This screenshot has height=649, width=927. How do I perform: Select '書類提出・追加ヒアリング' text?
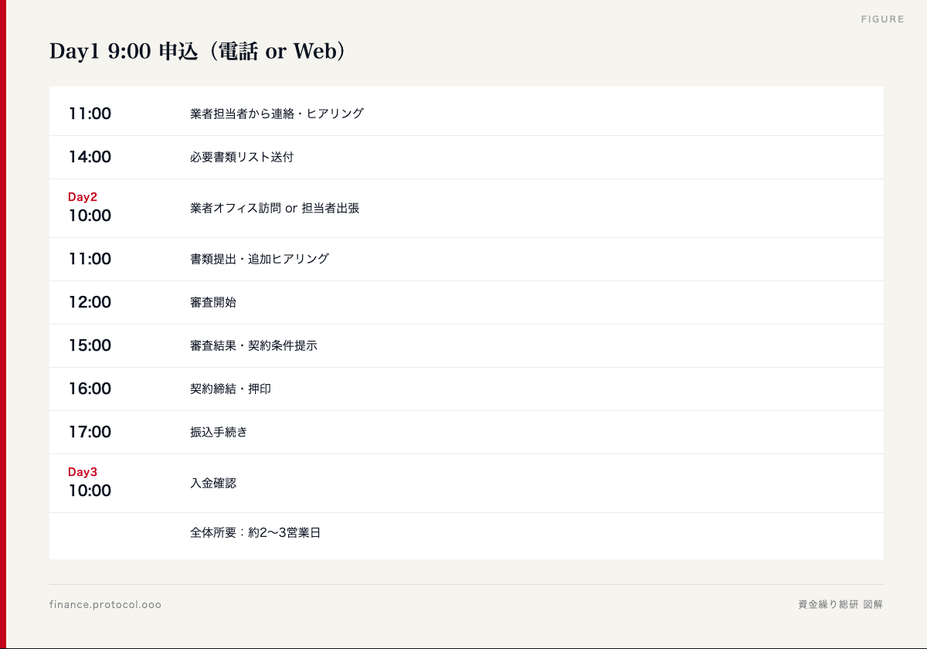tap(260, 259)
